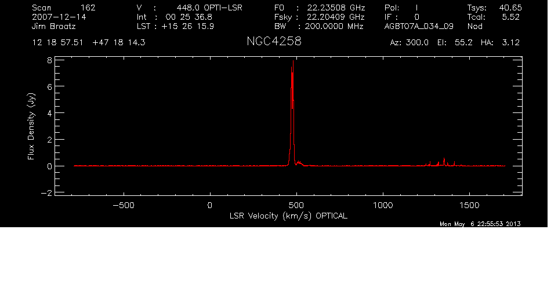Select the F0 frequency 22.23508 GHz
Screen dimensions: 558x284
pyautogui.click(x=336, y=8)
